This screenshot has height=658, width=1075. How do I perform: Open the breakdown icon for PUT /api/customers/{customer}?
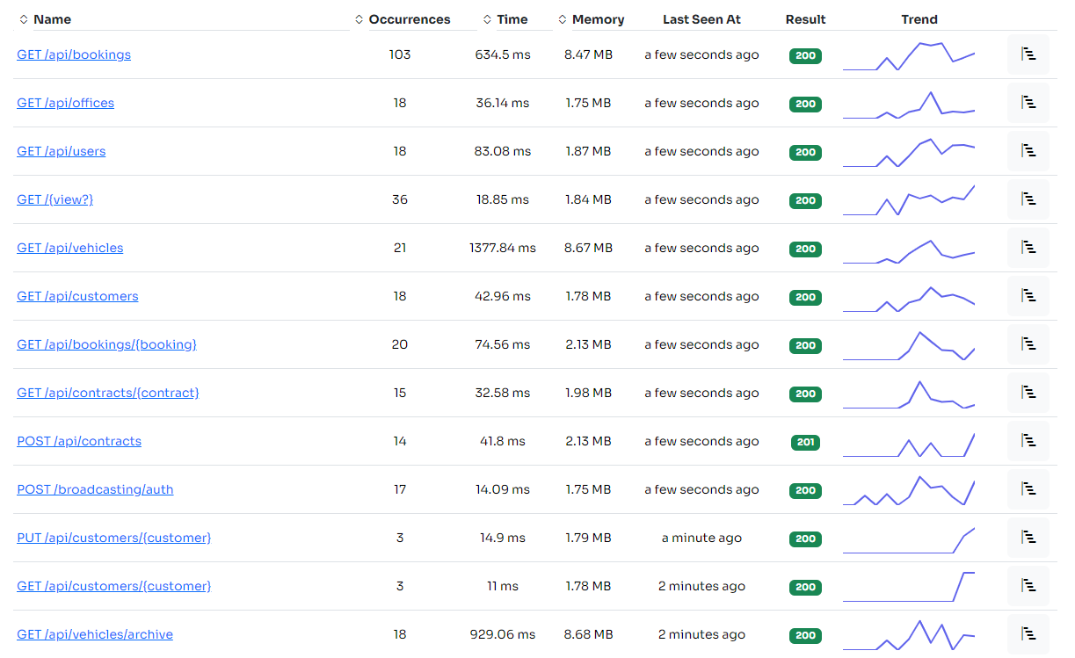click(1028, 538)
